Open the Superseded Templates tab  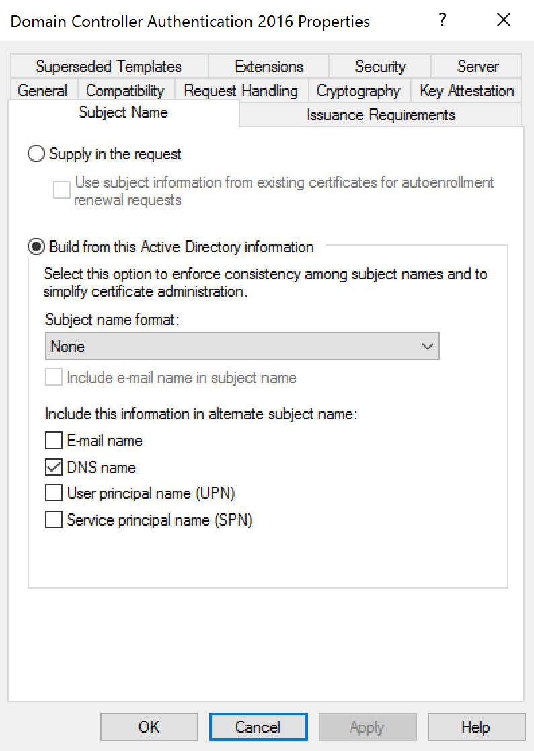click(x=109, y=66)
